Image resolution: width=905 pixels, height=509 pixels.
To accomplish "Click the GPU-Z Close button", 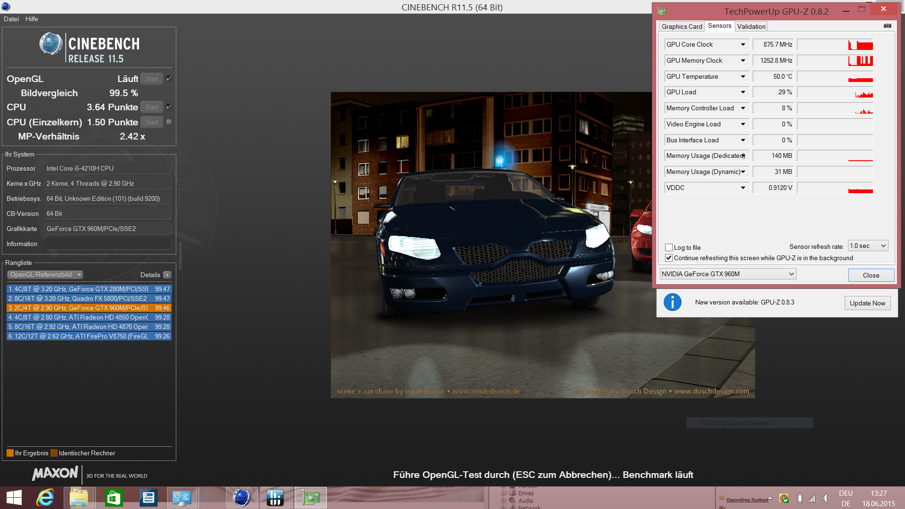I will pos(871,275).
